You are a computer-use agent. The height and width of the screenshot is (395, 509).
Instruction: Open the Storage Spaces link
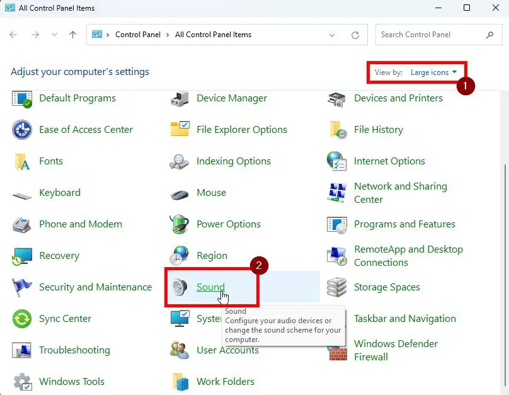pyautogui.click(x=387, y=287)
